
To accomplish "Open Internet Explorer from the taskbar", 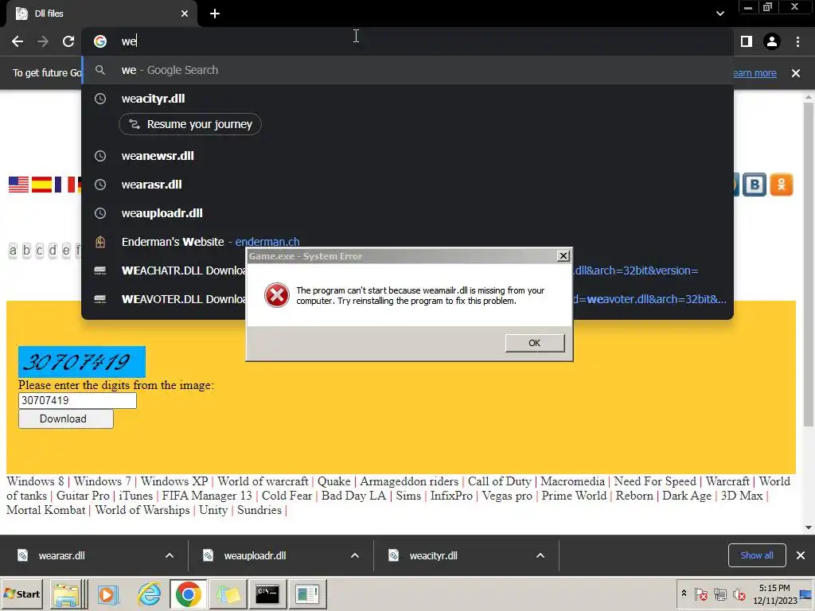I will click(149, 593).
